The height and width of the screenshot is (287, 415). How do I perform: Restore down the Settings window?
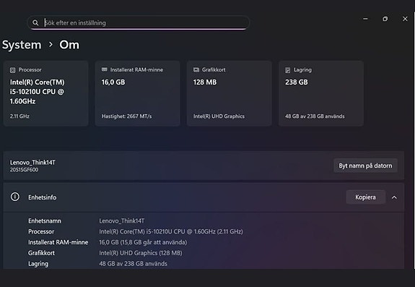point(385,19)
